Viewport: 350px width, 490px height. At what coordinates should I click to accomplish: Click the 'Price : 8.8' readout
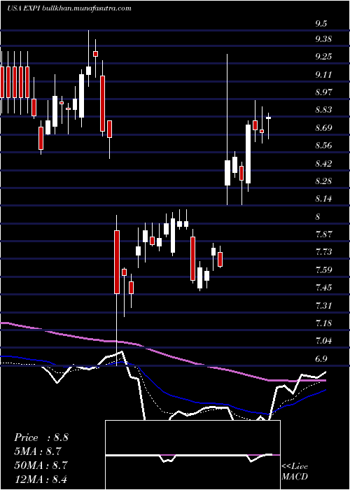pyautogui.click(x=41, y=437)
